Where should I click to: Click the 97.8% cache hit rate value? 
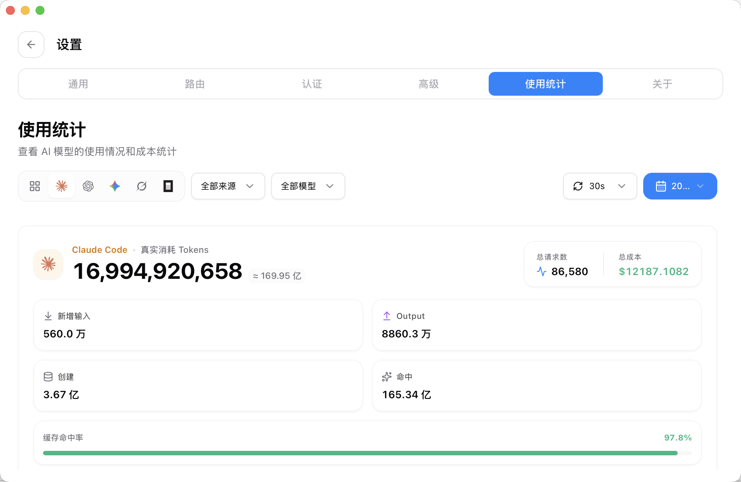pos(678,438)
